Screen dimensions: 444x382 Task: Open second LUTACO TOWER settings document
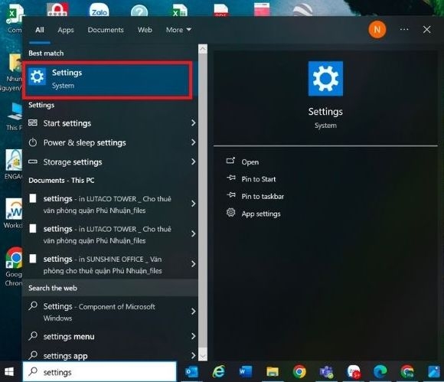110,234
